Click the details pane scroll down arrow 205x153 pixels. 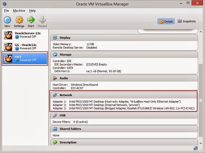coord(201,143)
